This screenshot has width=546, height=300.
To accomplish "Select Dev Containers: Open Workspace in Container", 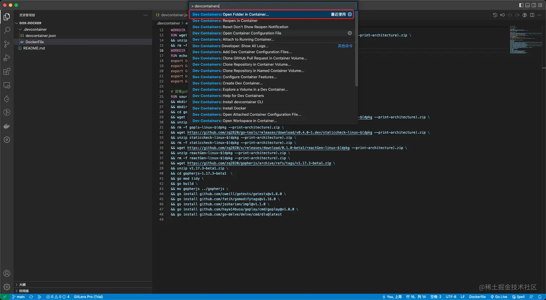I will [x=272, y=121].
